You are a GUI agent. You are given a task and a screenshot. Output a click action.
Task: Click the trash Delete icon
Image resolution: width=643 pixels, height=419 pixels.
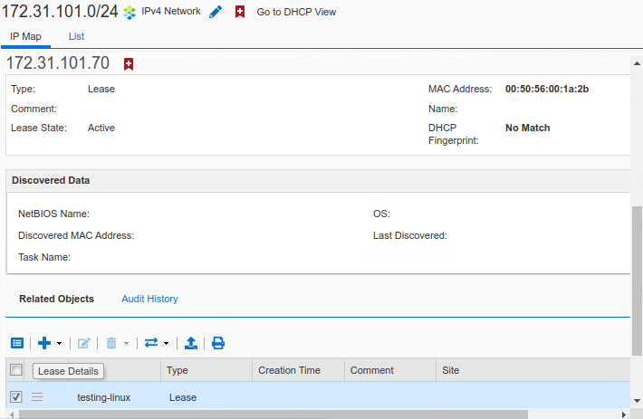pos(111,343)
